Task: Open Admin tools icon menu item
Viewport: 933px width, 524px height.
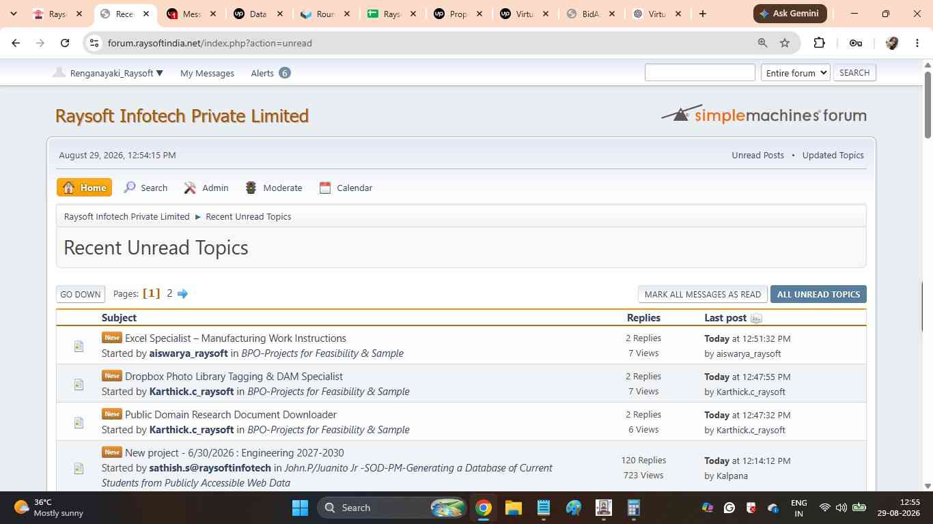Action: [190, 188]
